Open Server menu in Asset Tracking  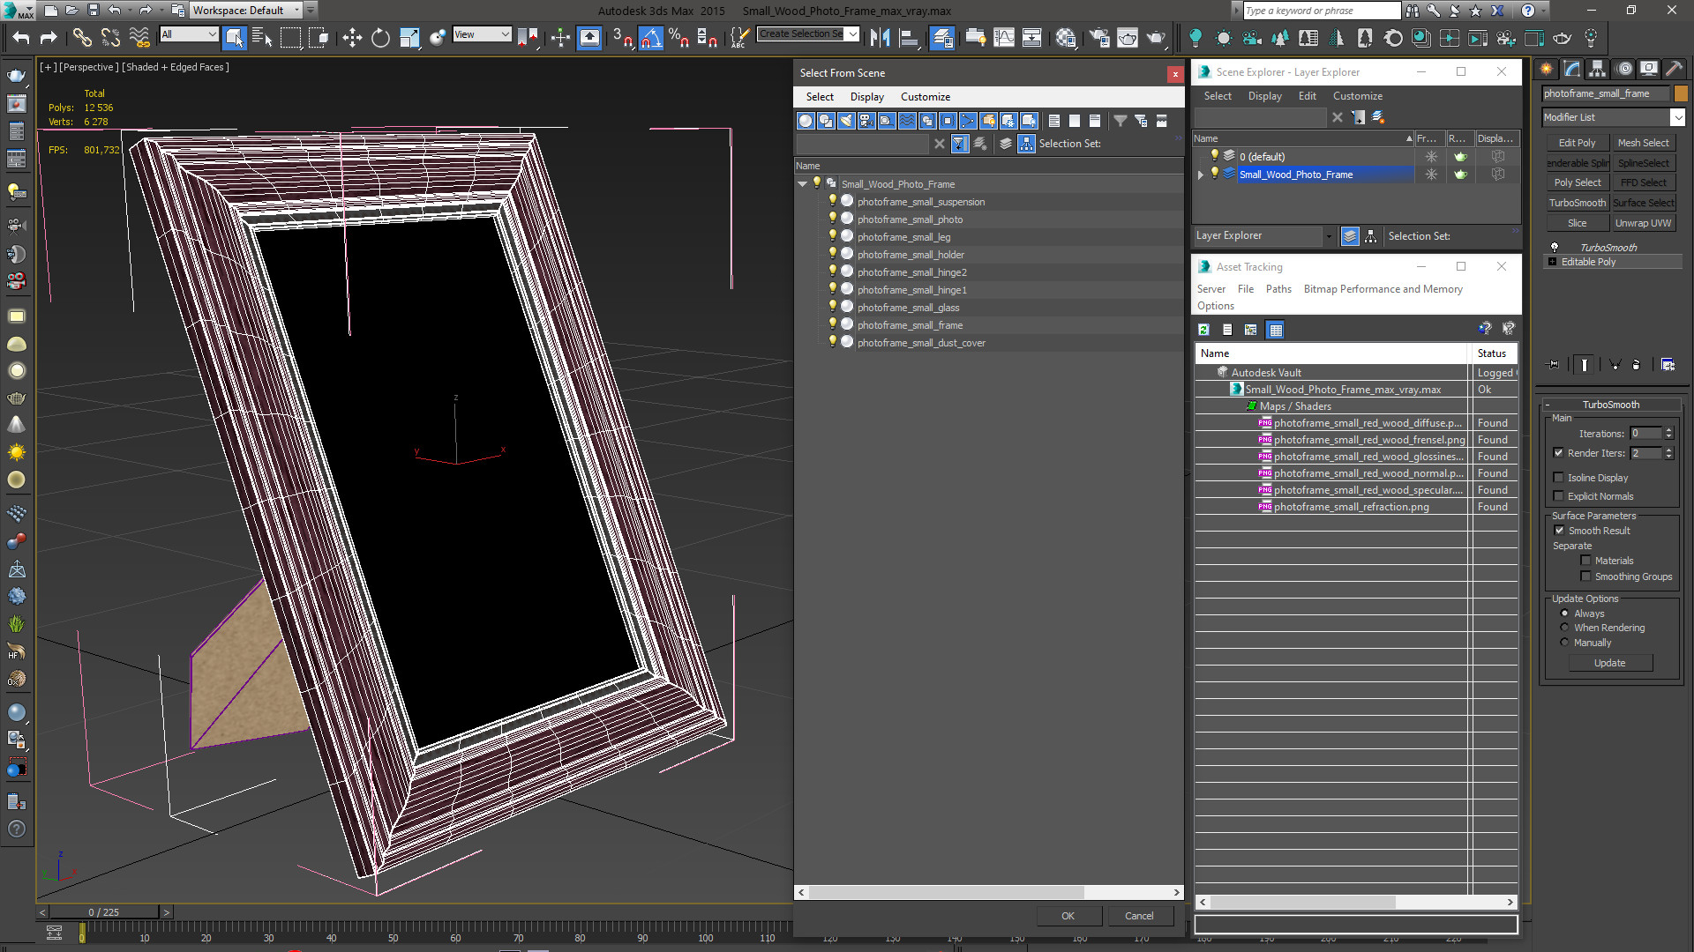point(1211,289)
